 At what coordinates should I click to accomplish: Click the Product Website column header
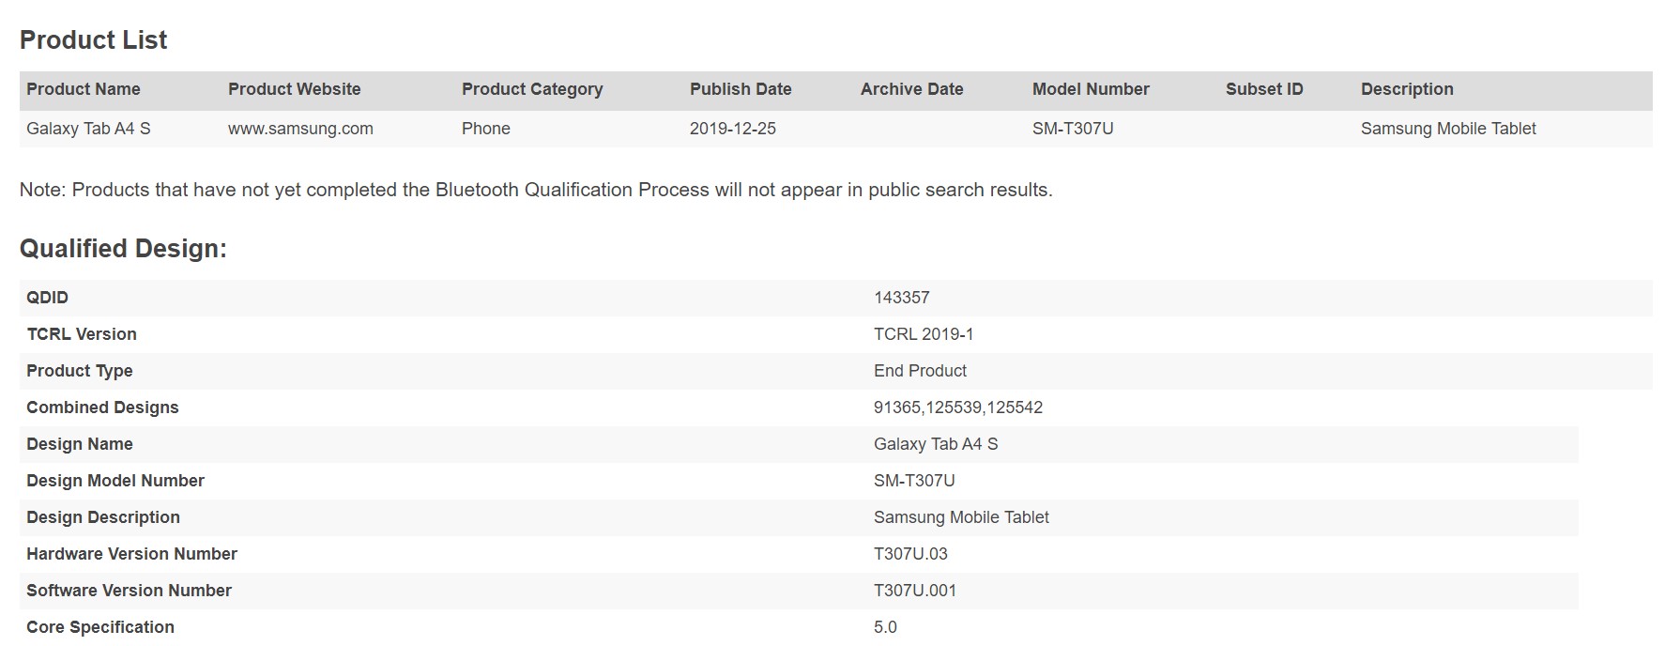[294, 89]
